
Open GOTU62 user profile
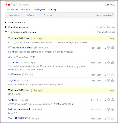point(13,100)
